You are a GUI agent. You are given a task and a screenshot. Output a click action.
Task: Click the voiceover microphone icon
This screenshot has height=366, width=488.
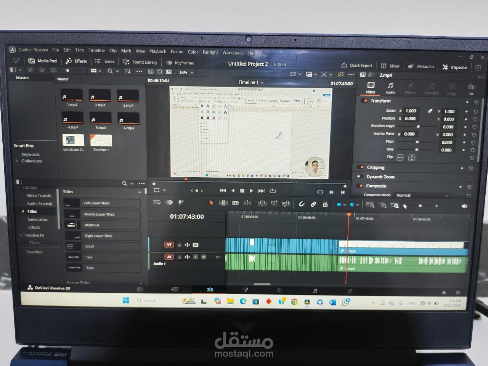(181, 203)
